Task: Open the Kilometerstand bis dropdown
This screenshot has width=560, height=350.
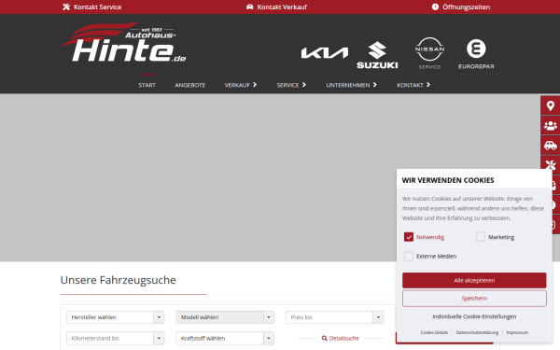Action: [x=116, y=338]
